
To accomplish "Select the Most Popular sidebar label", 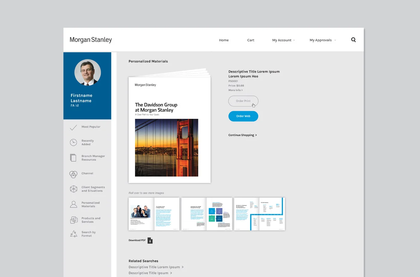I will click(91, 127).
